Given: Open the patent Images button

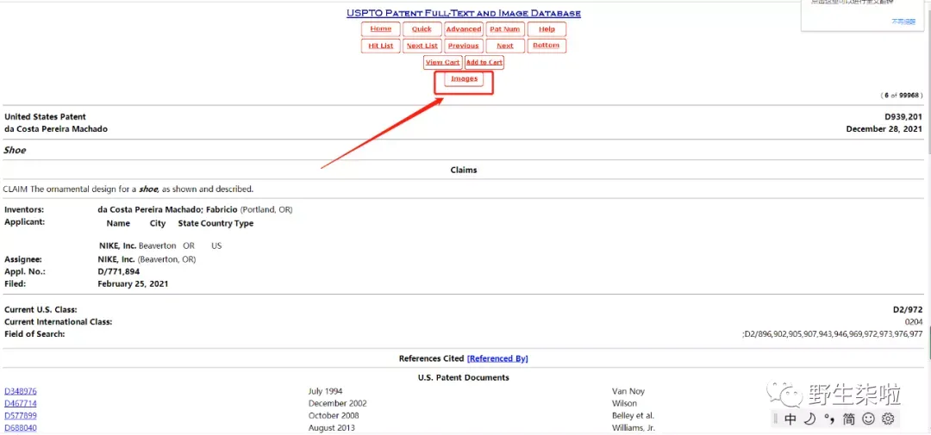Looking at the screenshot, I should 464,79.
